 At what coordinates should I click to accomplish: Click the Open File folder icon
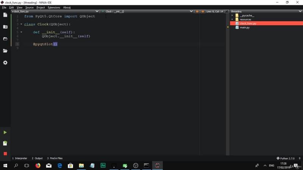click(x=5, y=39)
